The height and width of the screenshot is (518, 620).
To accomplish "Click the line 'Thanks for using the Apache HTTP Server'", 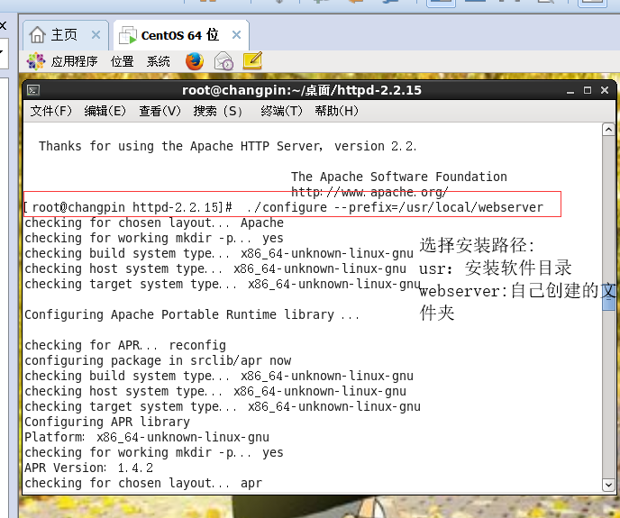I will [227, 146].
